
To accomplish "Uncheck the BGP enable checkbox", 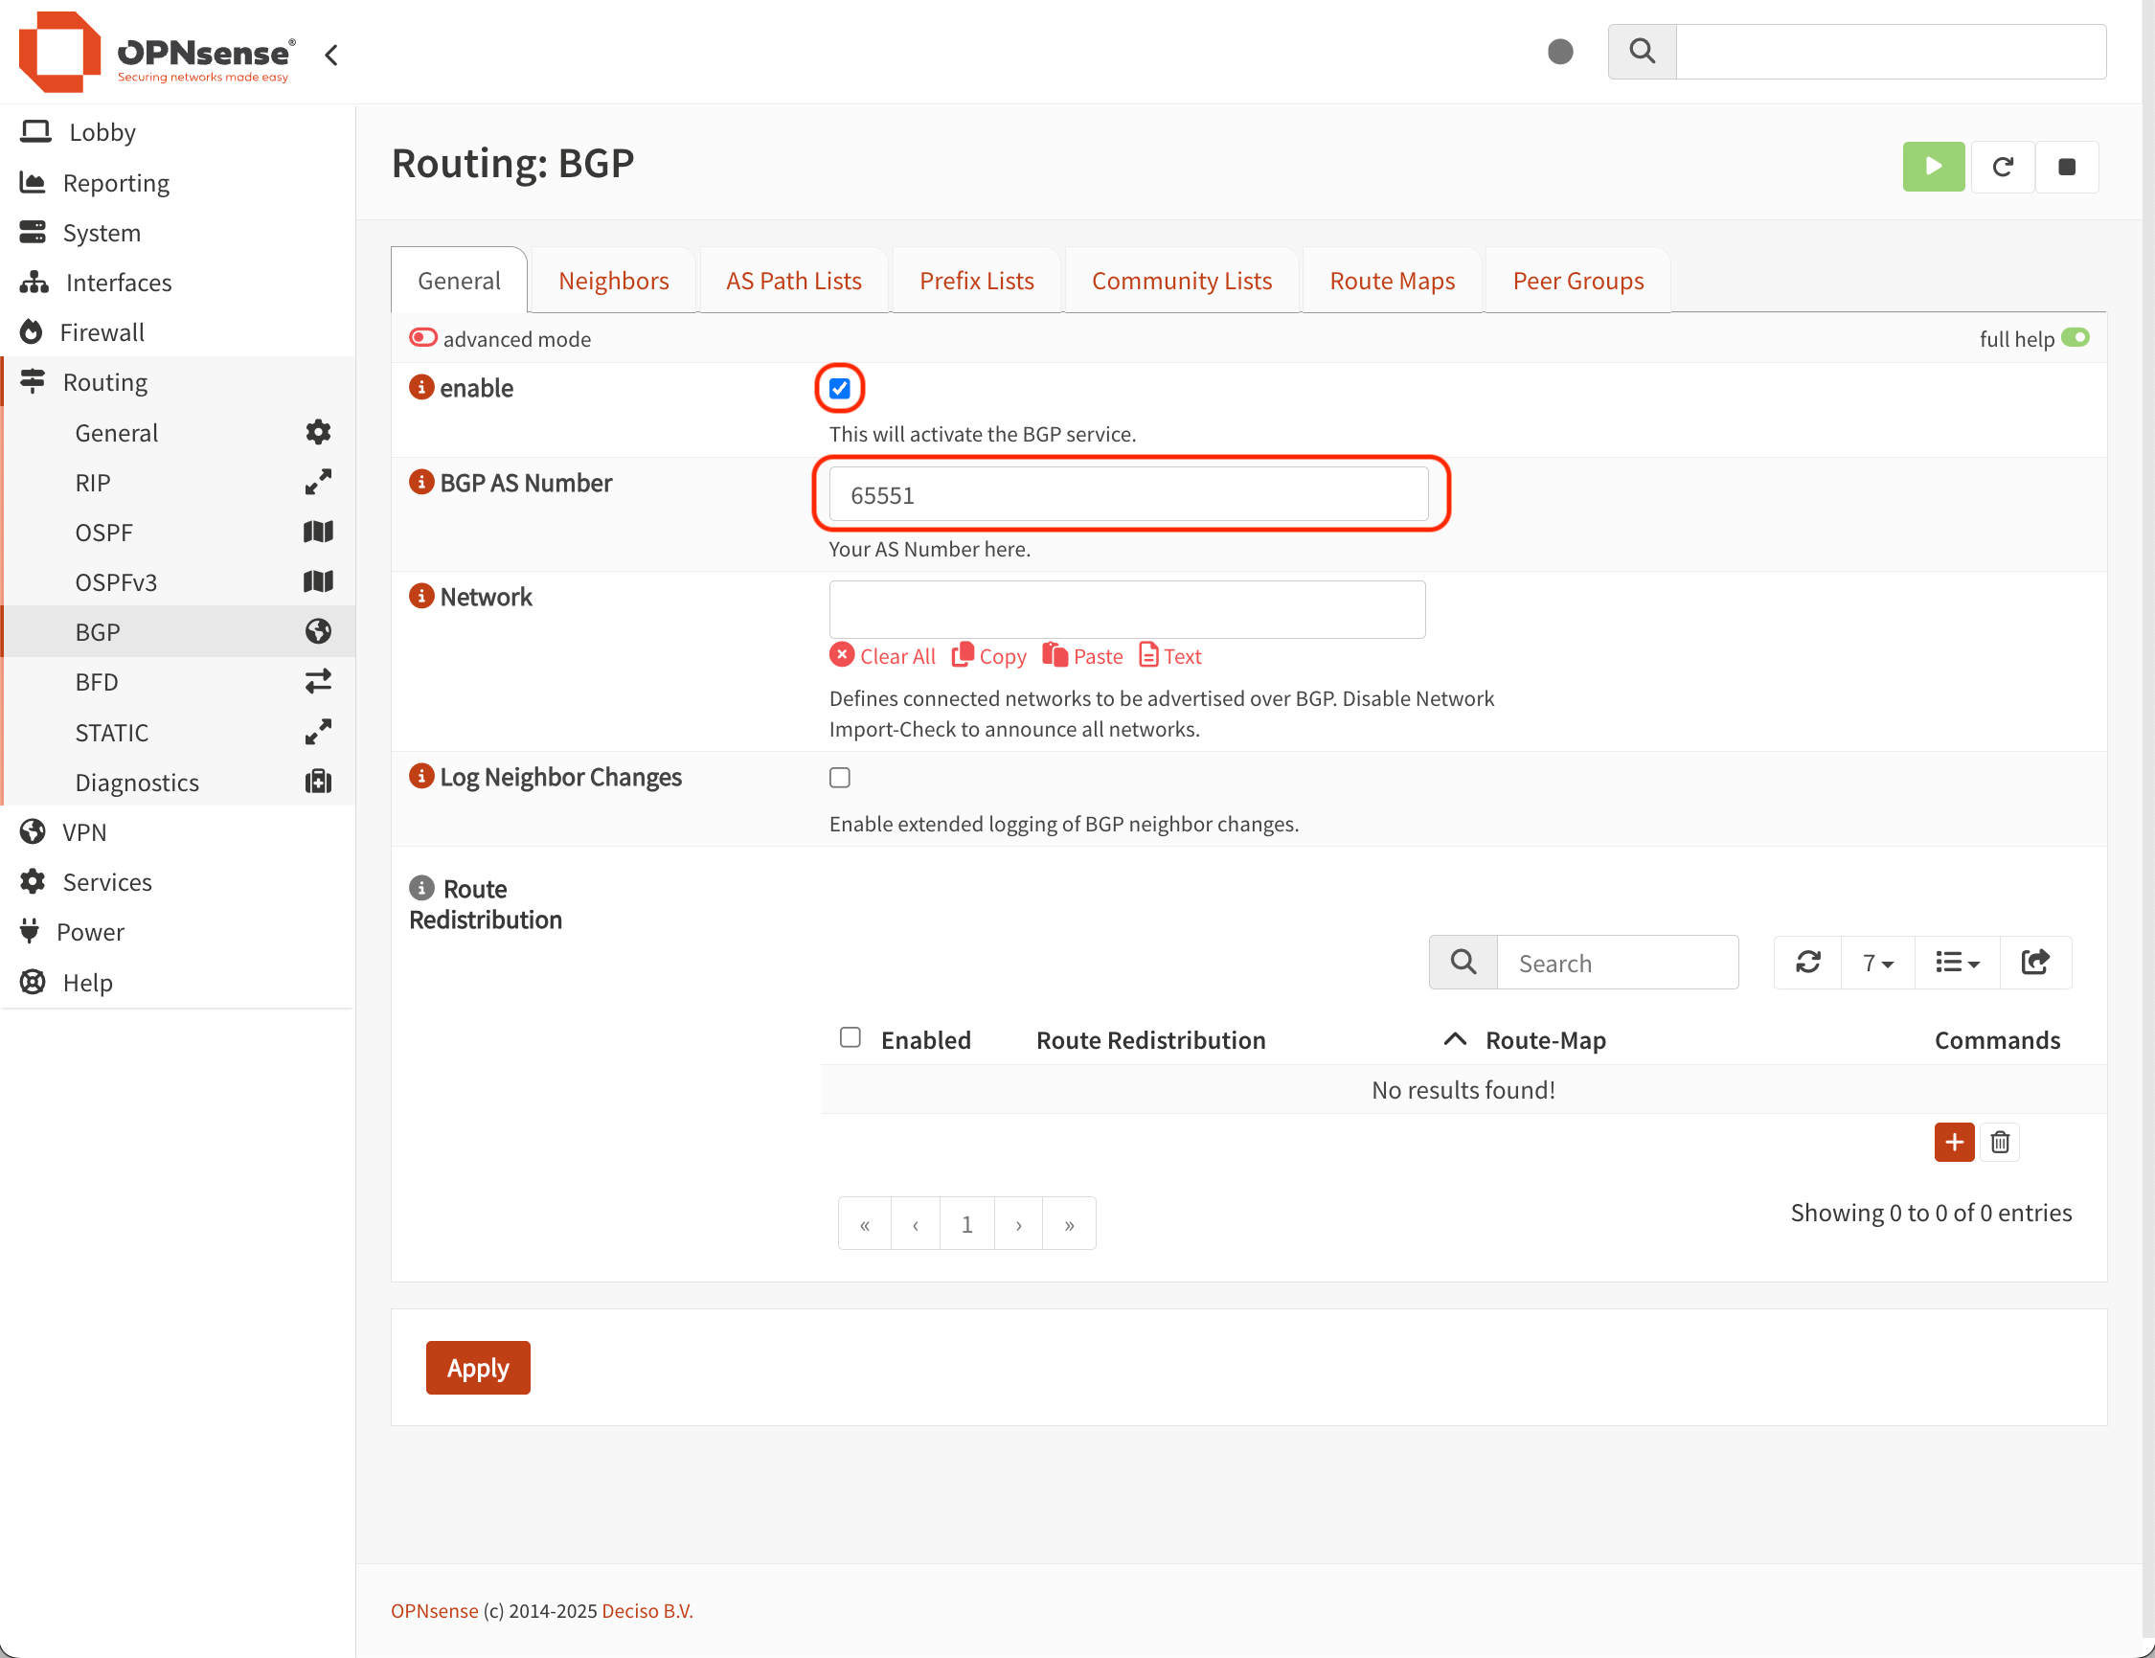I will [x=839, y=388].
